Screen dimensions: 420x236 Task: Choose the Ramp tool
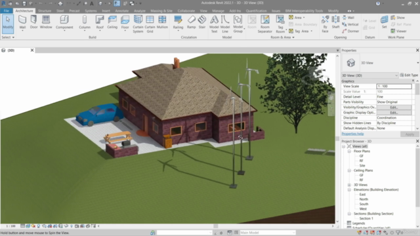[x=191, y=22]
